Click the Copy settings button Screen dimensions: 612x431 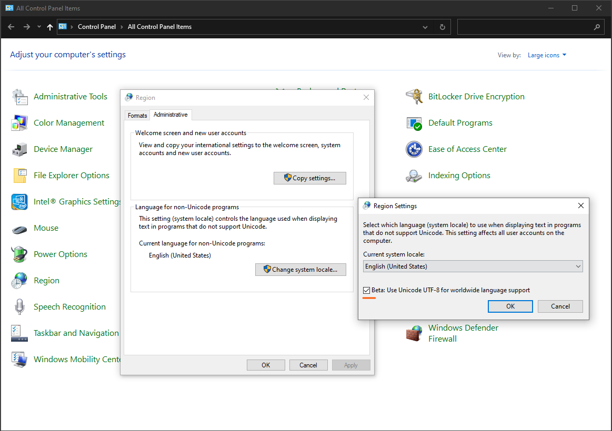pos(309,178)
